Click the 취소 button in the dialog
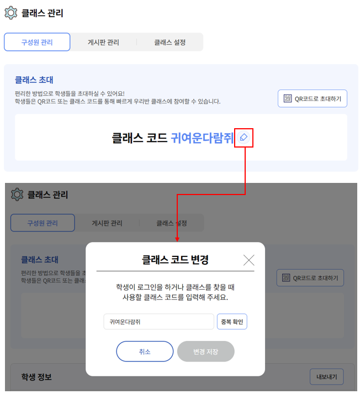The width and height of the screenshot is (360, 394). 145,351
